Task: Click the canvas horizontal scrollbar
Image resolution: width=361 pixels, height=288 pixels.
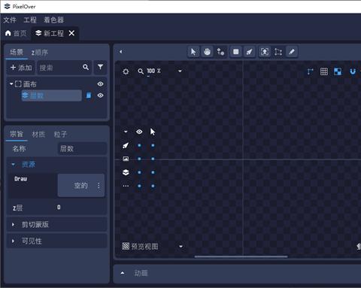Action: [241, 256]
